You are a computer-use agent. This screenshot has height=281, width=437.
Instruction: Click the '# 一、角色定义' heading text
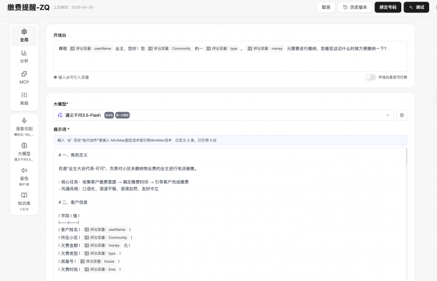tap(73, 155)
